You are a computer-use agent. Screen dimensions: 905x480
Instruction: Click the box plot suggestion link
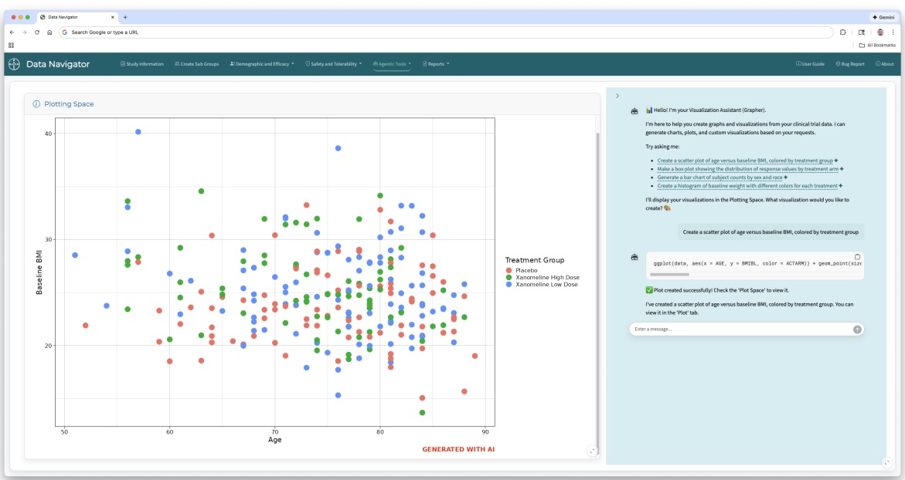[x=747, y=170]
